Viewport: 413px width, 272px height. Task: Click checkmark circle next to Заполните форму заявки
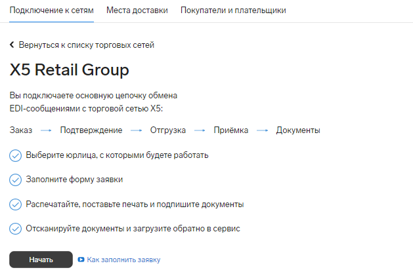point(15,180)
